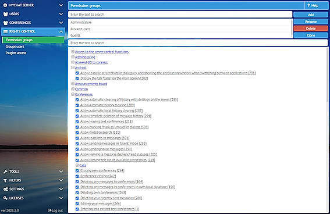Select the Administrators group row
This screenshot has height=214, width=330.
click(x=179, y=22)
